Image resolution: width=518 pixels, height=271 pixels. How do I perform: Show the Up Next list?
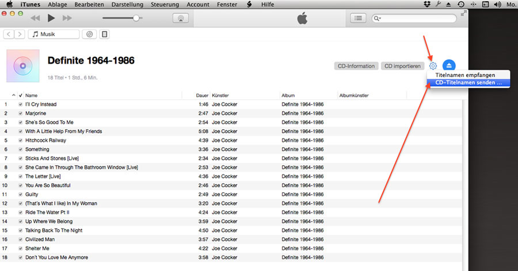358,18
